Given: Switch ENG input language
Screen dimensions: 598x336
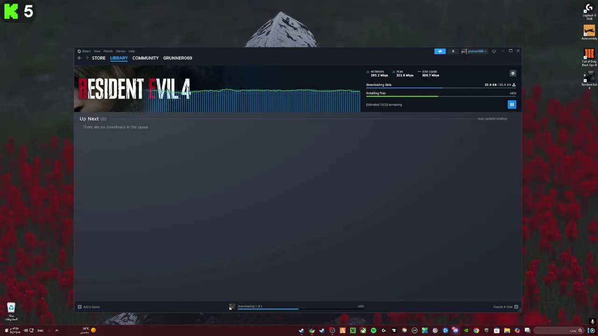Looking at the screenshot, I should (x=40, y=330).
